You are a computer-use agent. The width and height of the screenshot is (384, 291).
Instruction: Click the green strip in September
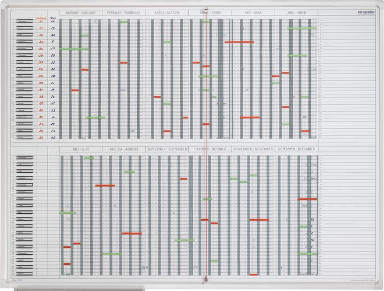[185, 240]
